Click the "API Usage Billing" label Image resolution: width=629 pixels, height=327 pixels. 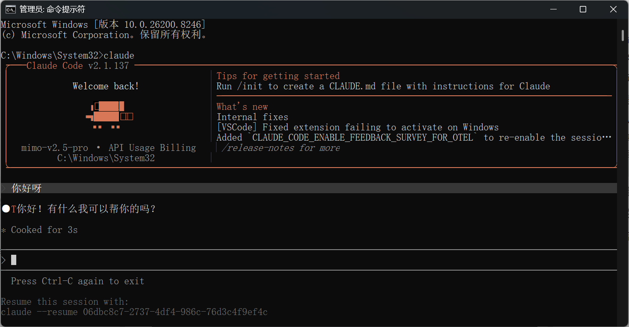(x=152, y=147)
